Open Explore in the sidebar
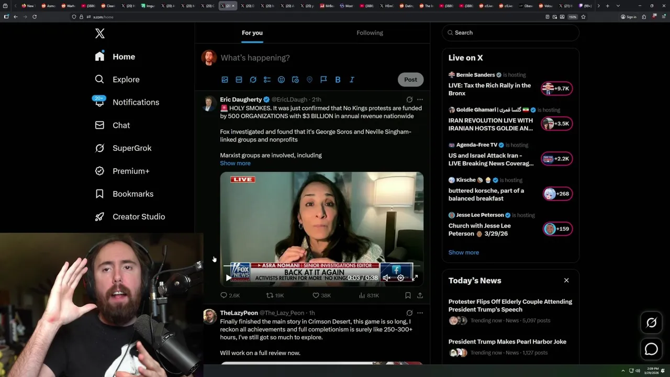The image size is (670, 377). coord(117,80)
